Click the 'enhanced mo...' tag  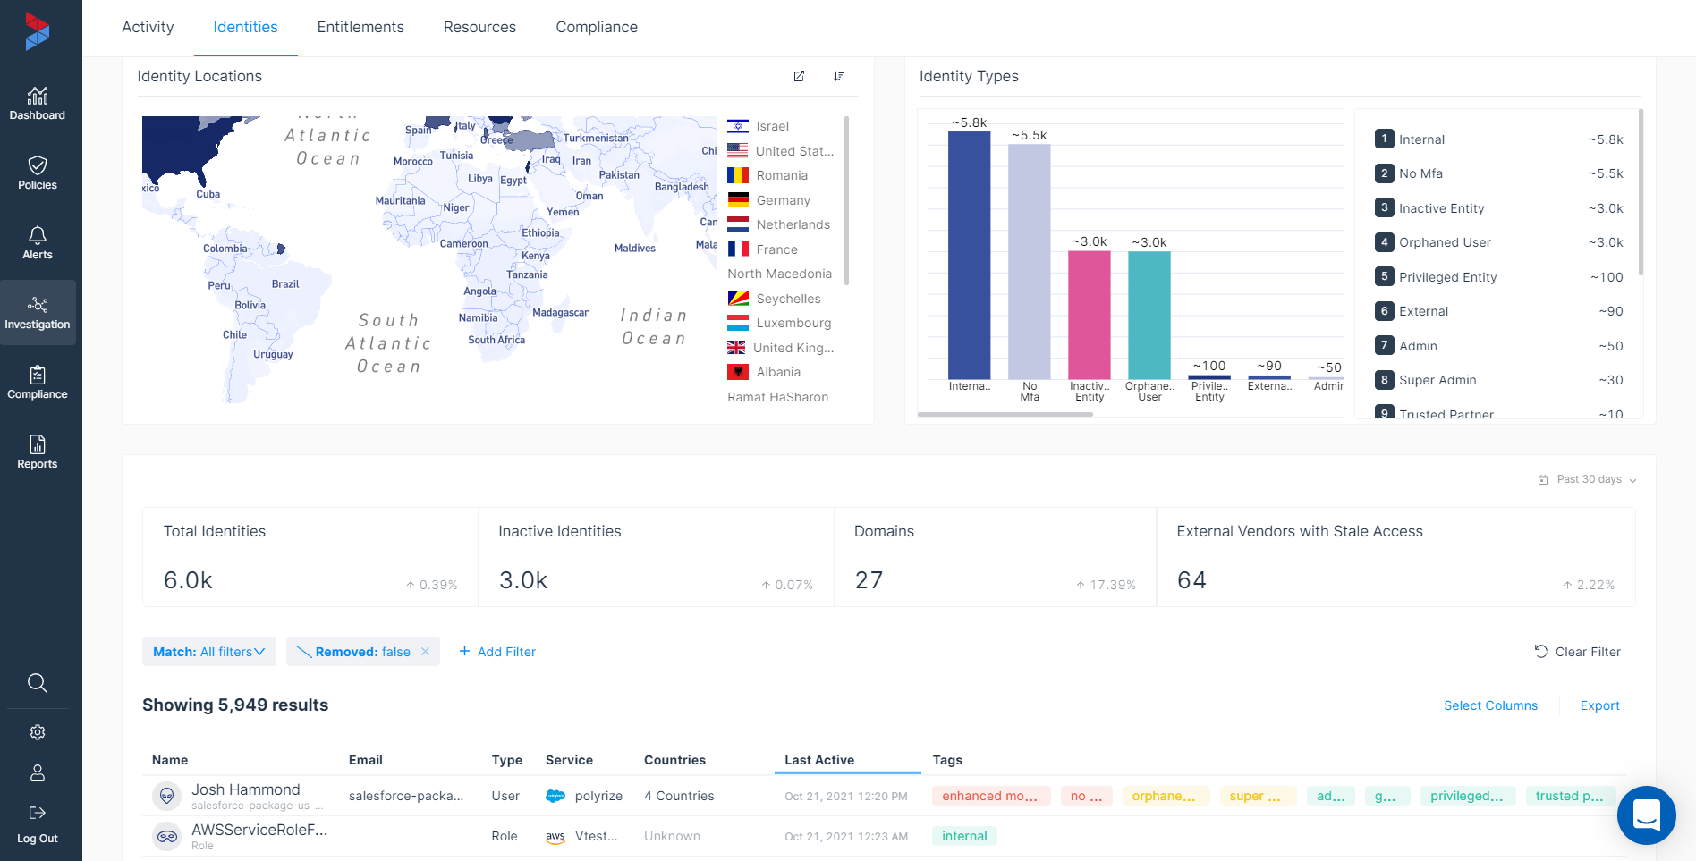pos(990,796)
